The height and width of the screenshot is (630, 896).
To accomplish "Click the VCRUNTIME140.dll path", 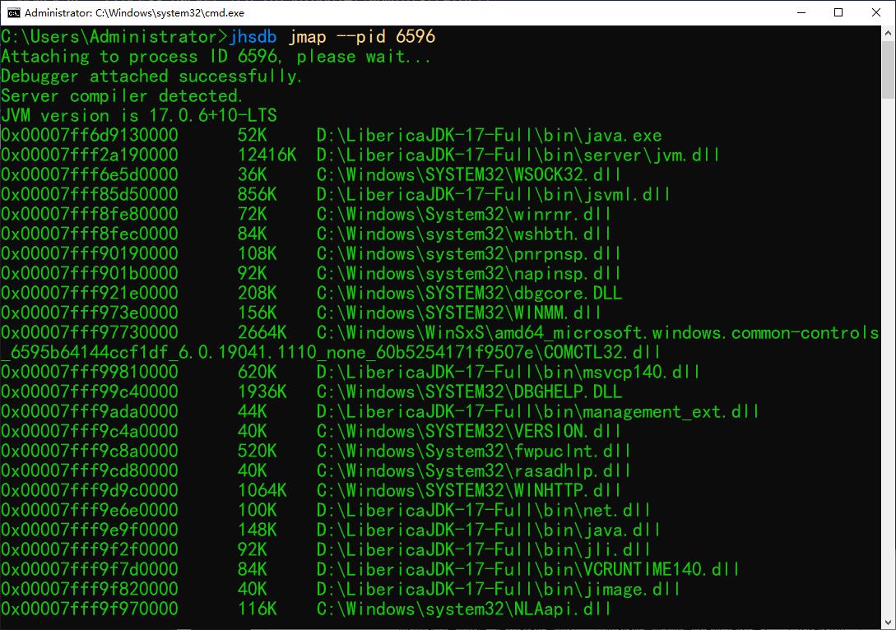I will 528,569.
